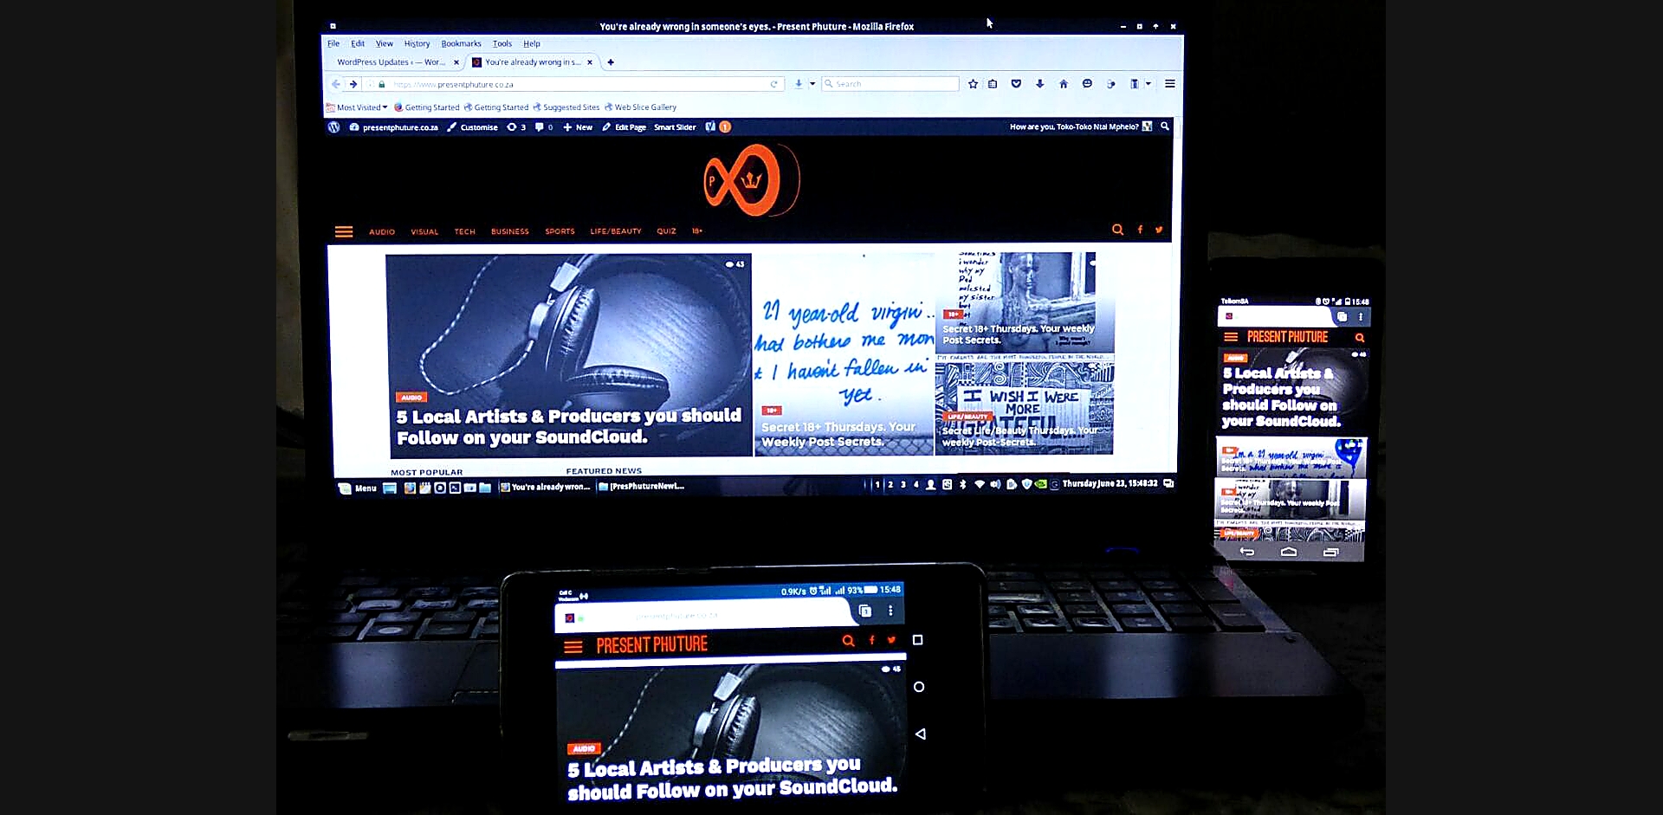Open the site's Facebook icon
Screen dimensions: 1663x815
click(x=1140, y=230)
